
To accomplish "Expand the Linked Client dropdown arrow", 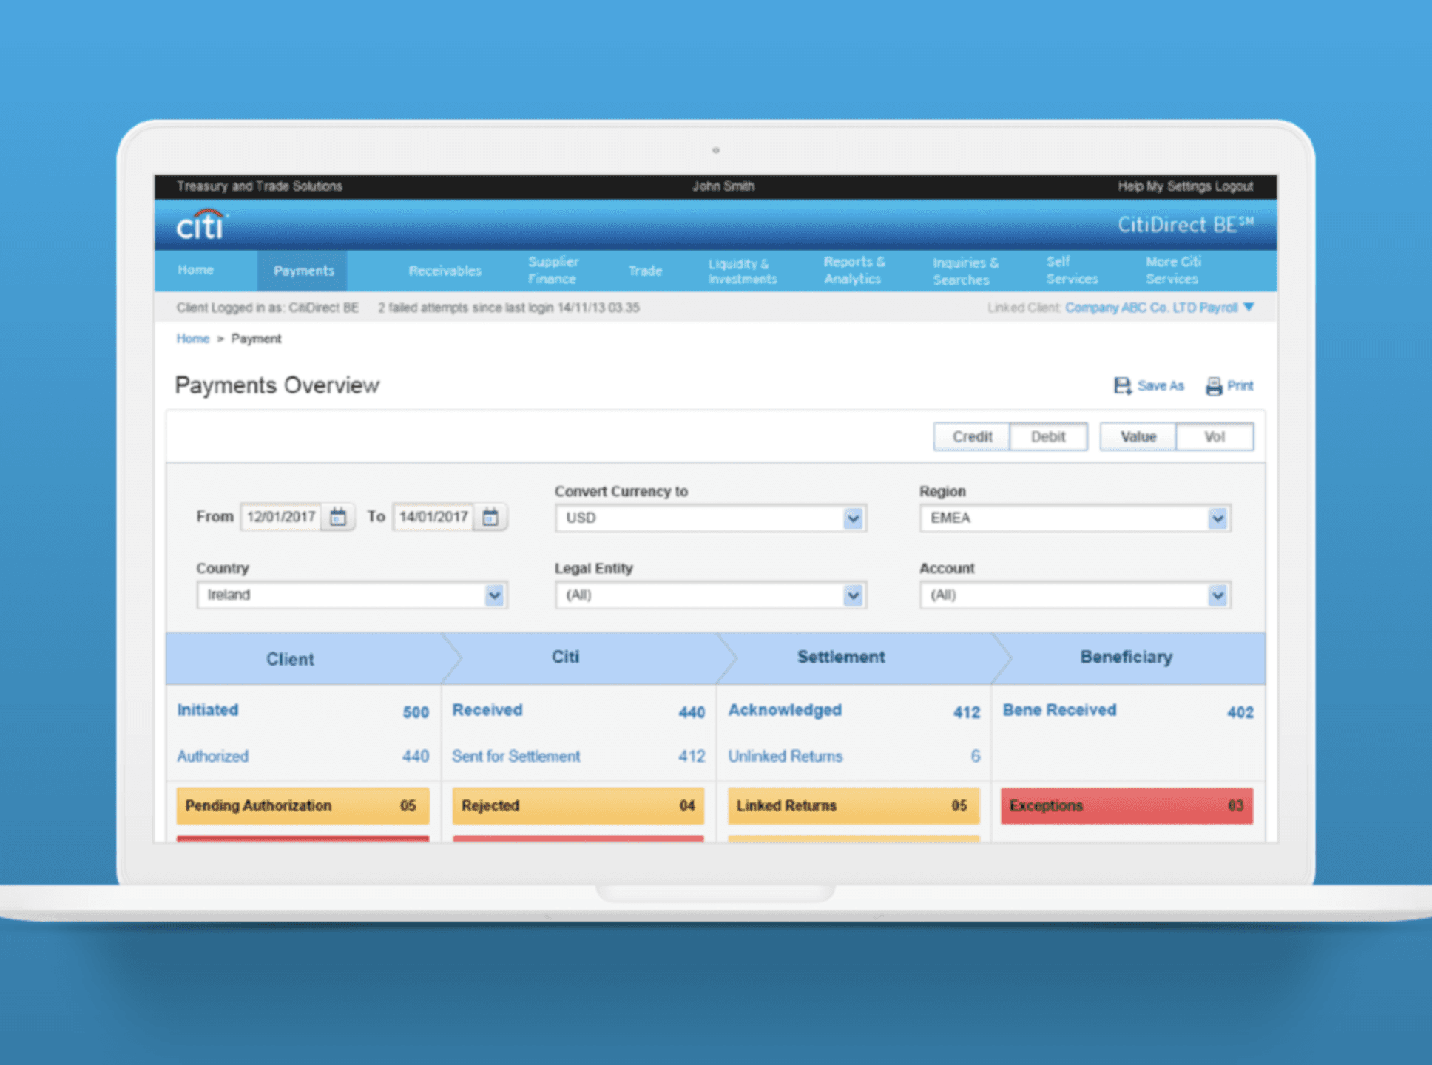I will 1249,307.
